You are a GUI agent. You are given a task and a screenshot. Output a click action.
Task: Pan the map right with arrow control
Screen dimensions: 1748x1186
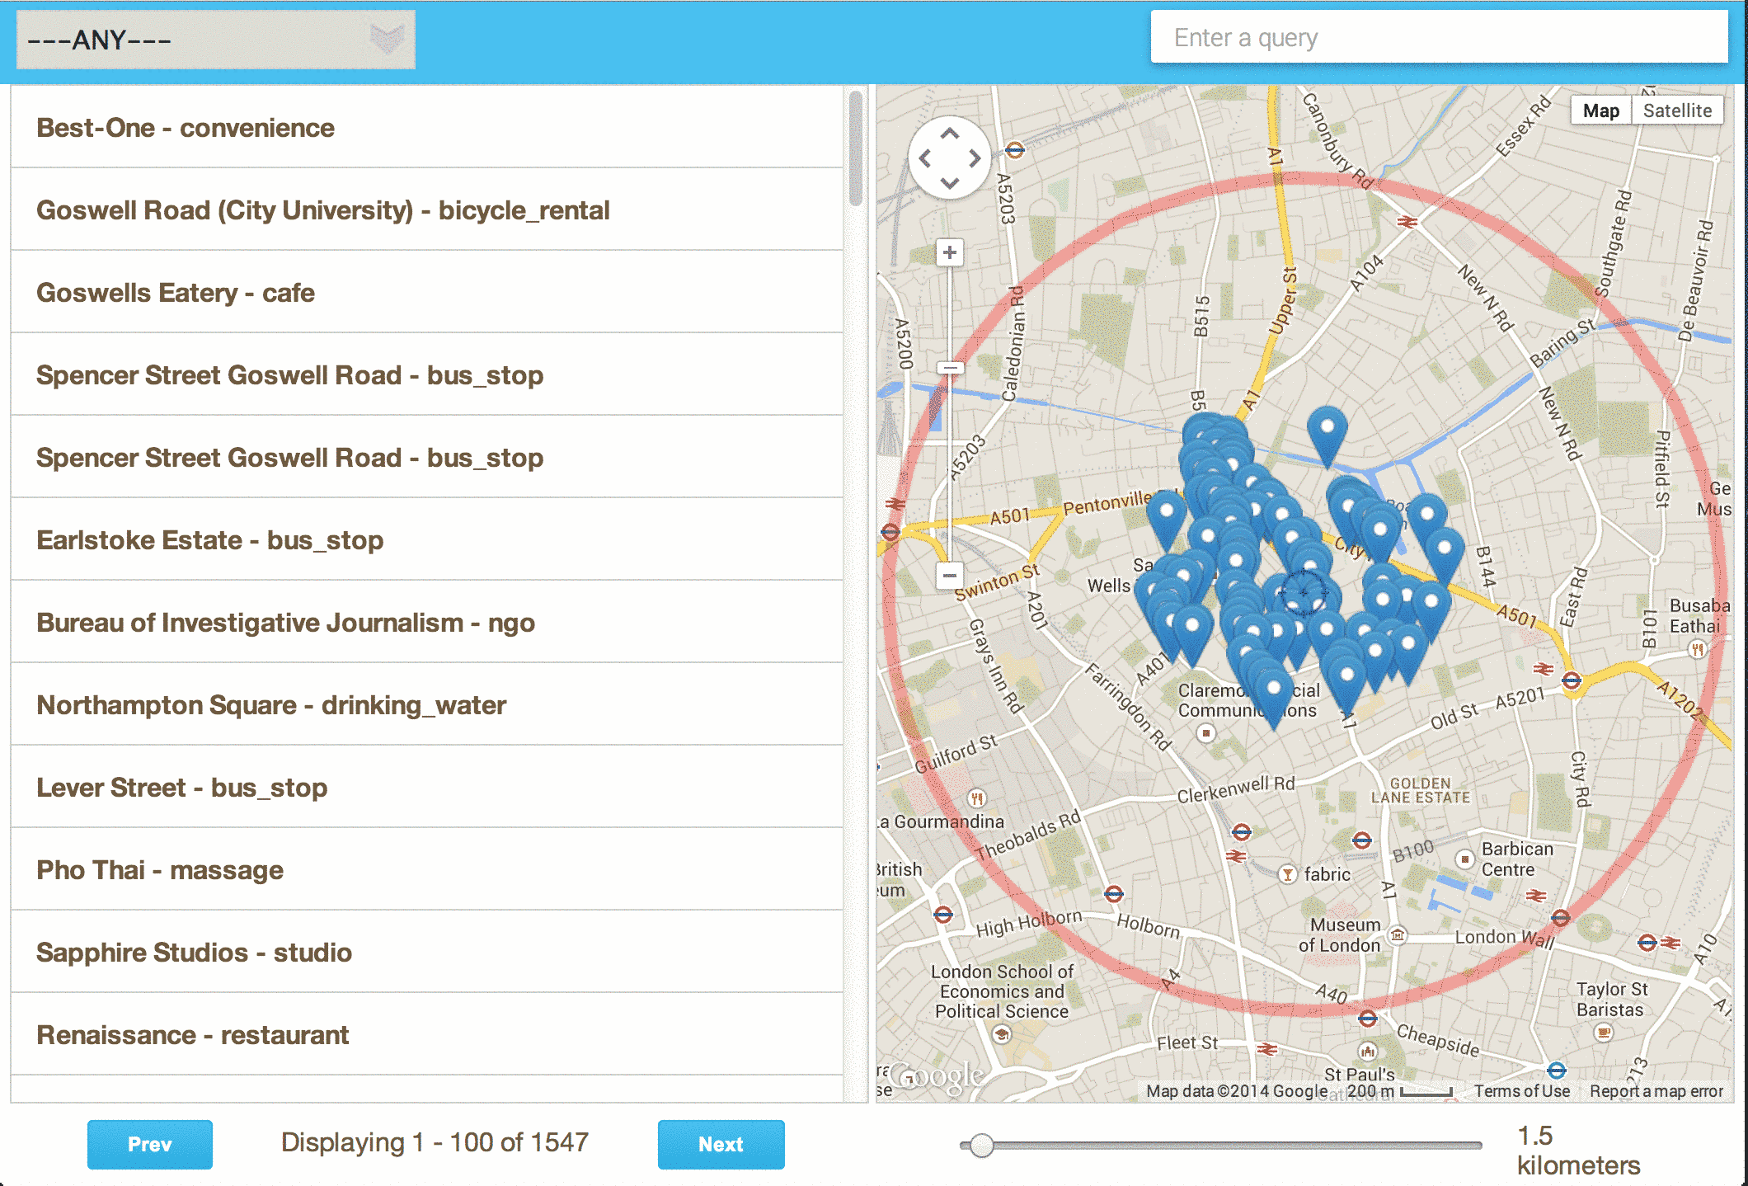(975, 158)
